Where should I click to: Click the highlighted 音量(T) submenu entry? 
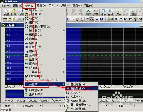[45, 84]
